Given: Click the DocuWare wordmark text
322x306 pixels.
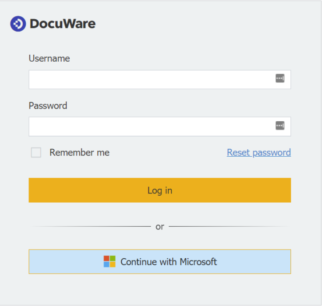Looking at the screenshot, I should (63, 24).
